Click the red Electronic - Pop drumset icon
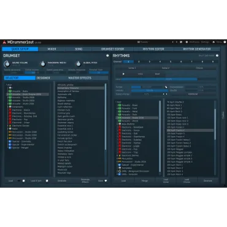The height and width of the screenshot is (227, 227). [x=10, y=120]
